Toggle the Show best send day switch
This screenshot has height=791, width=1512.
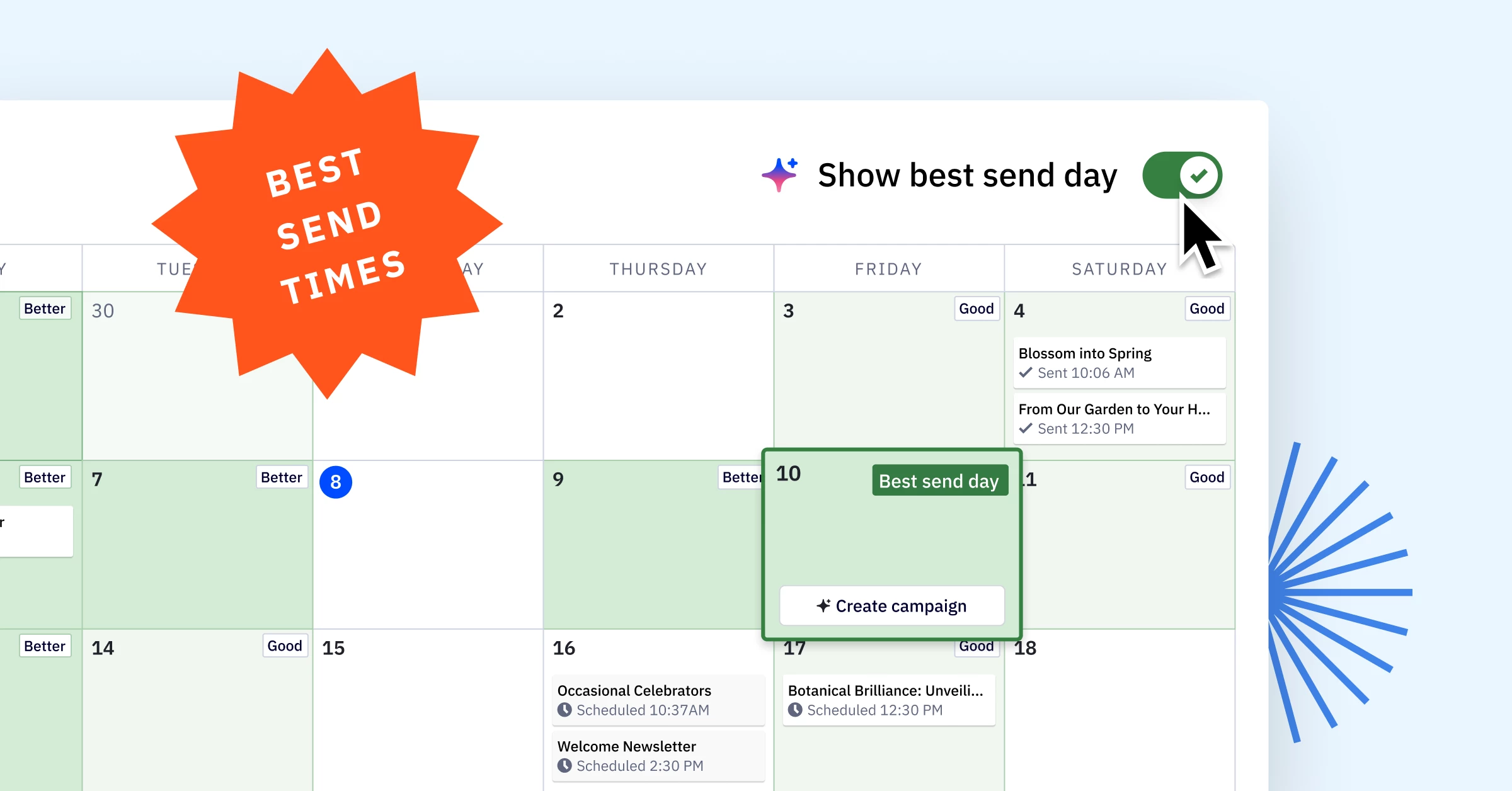coord(1182,175)
